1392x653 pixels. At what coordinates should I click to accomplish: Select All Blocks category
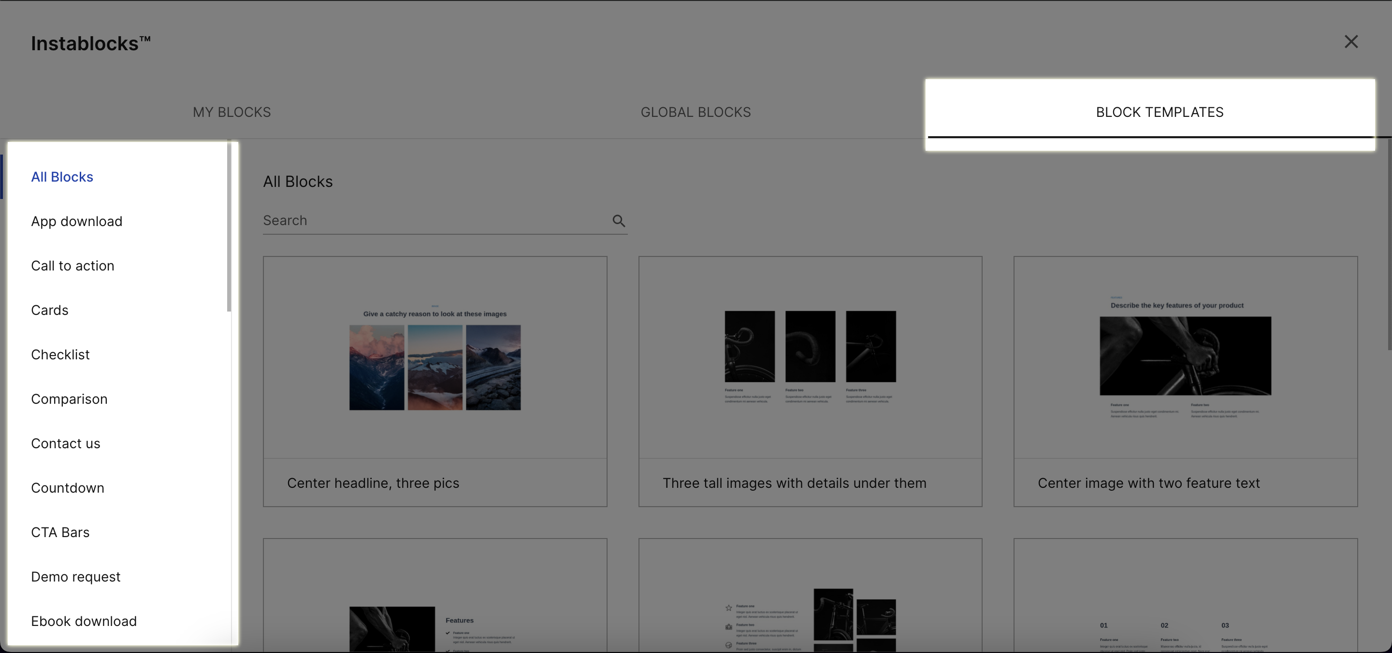pyautogui.click(x=62, y=177)
